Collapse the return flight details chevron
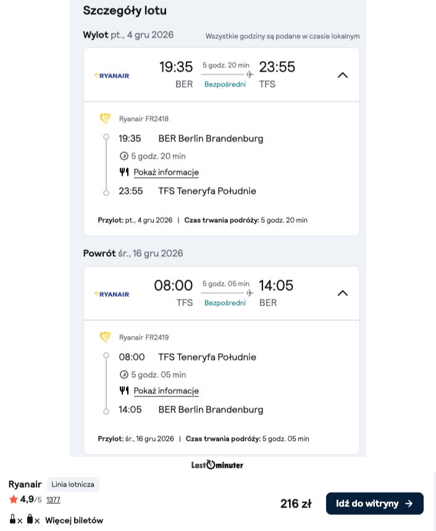This screenshot has width=436, height=531. (x=343, y=293)
